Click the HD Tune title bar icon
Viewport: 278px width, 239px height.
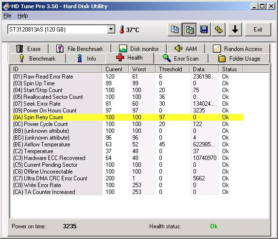click(x=6, y=6)
